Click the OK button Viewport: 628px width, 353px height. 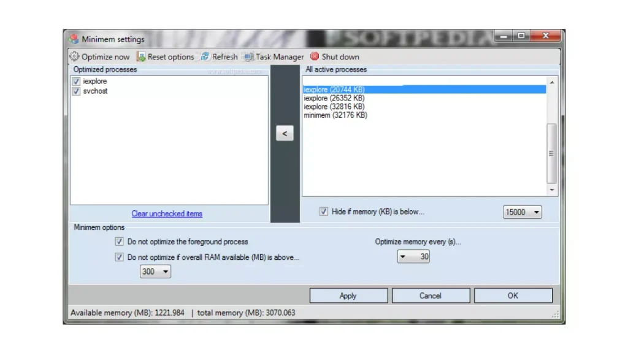coord(513,296)
